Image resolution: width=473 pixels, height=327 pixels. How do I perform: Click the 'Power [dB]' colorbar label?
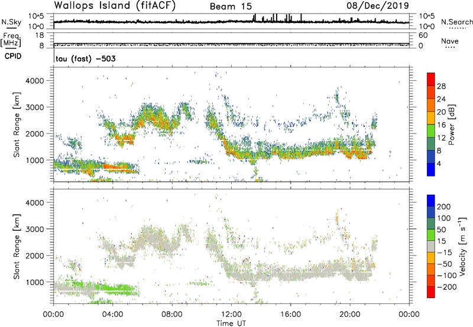452,125
